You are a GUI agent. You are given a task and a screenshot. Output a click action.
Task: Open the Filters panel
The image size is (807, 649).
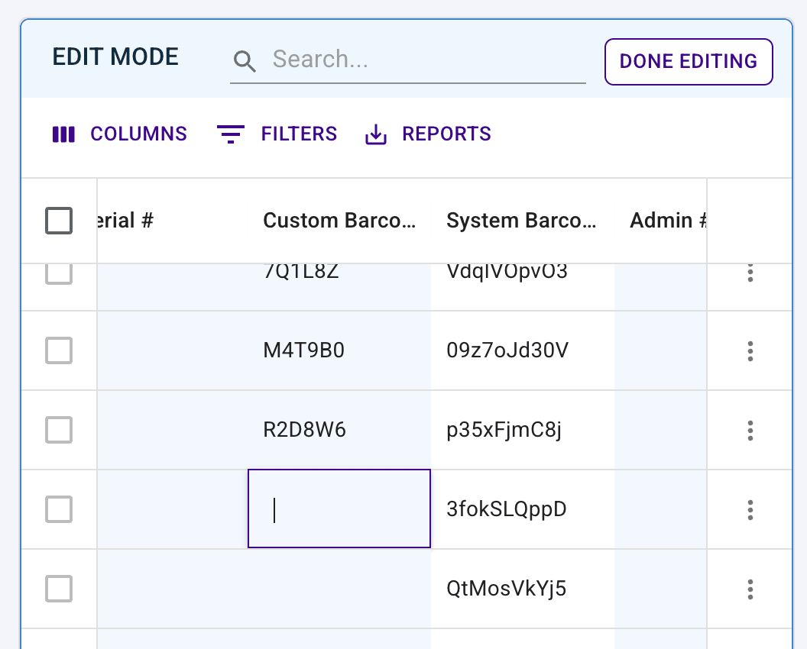tap(277, 134)
